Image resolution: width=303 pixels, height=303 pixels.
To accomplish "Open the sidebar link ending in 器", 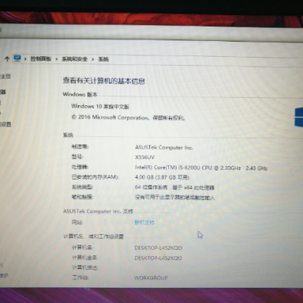I will (x=3, y=92).
